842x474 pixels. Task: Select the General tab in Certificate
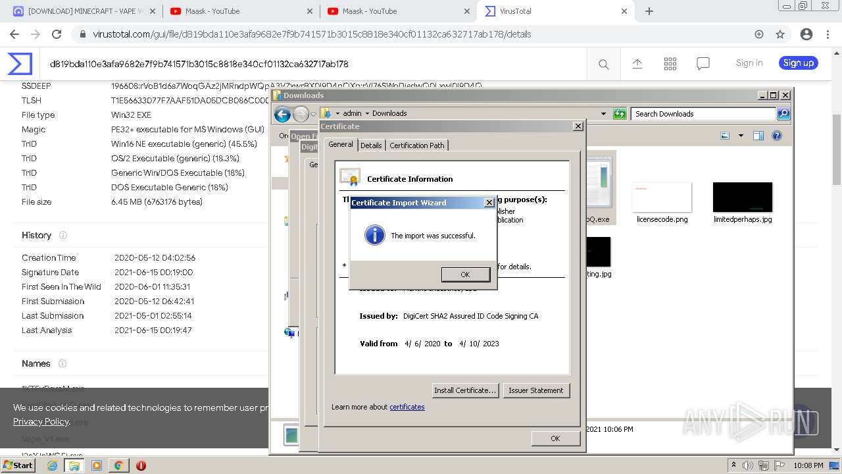tap(341, 144)
